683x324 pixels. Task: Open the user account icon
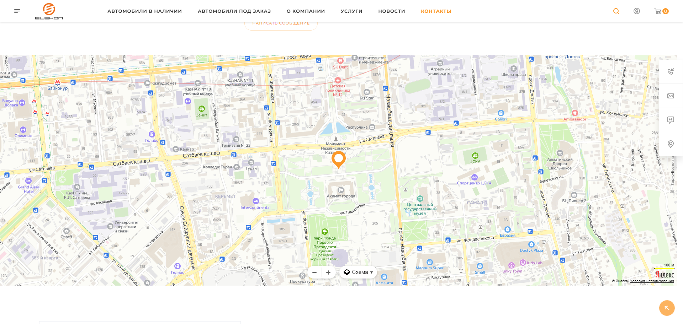(x=637, y=11)
